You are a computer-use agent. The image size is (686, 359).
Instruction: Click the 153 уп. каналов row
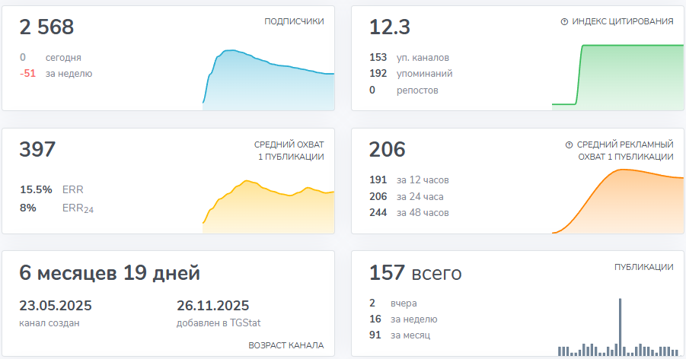(409, 57)
